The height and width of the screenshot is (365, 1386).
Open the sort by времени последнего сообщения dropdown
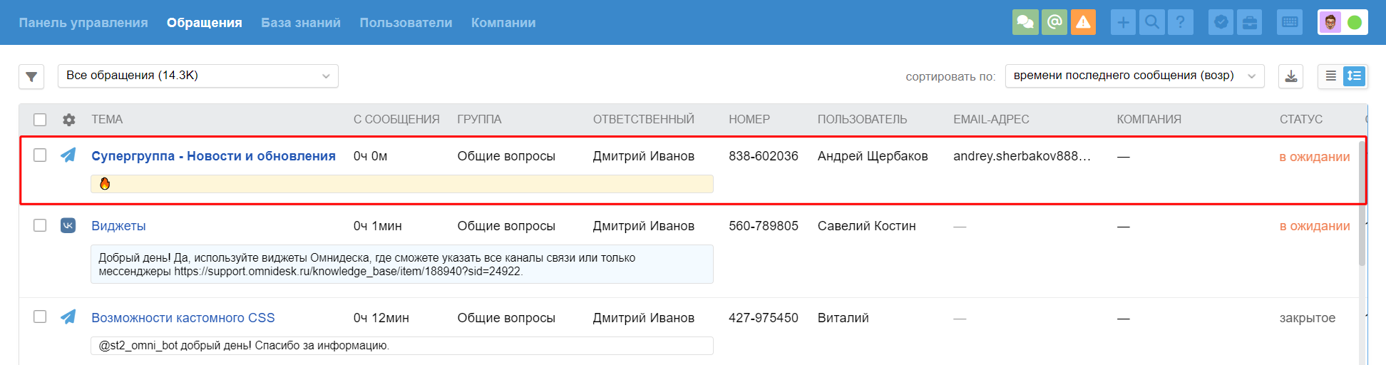click(x=1134, y=76)
